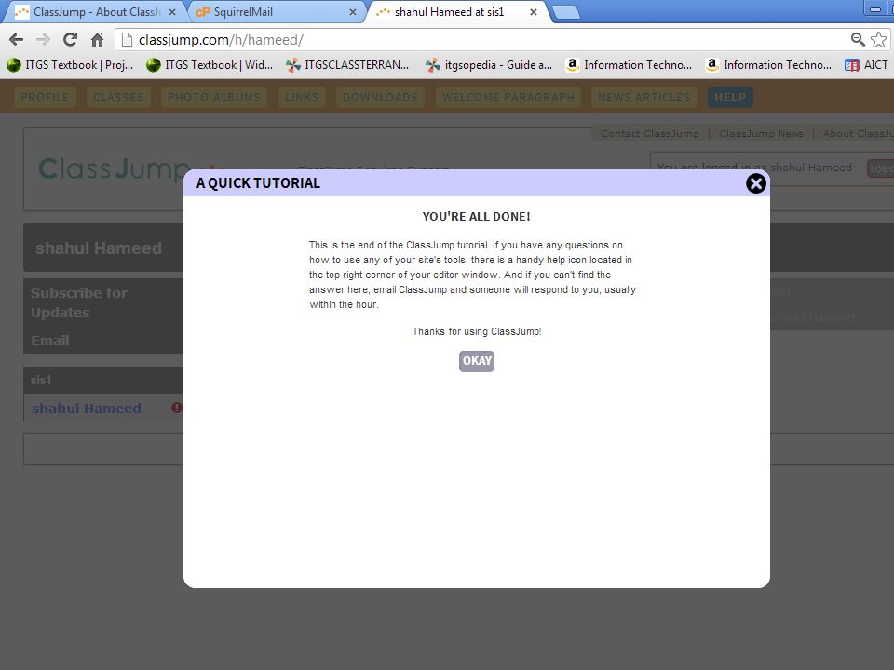Click the Thanks for using ClassJump! text

coord(477,331)
